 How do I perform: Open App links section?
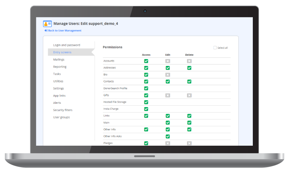tap(59, 95)
